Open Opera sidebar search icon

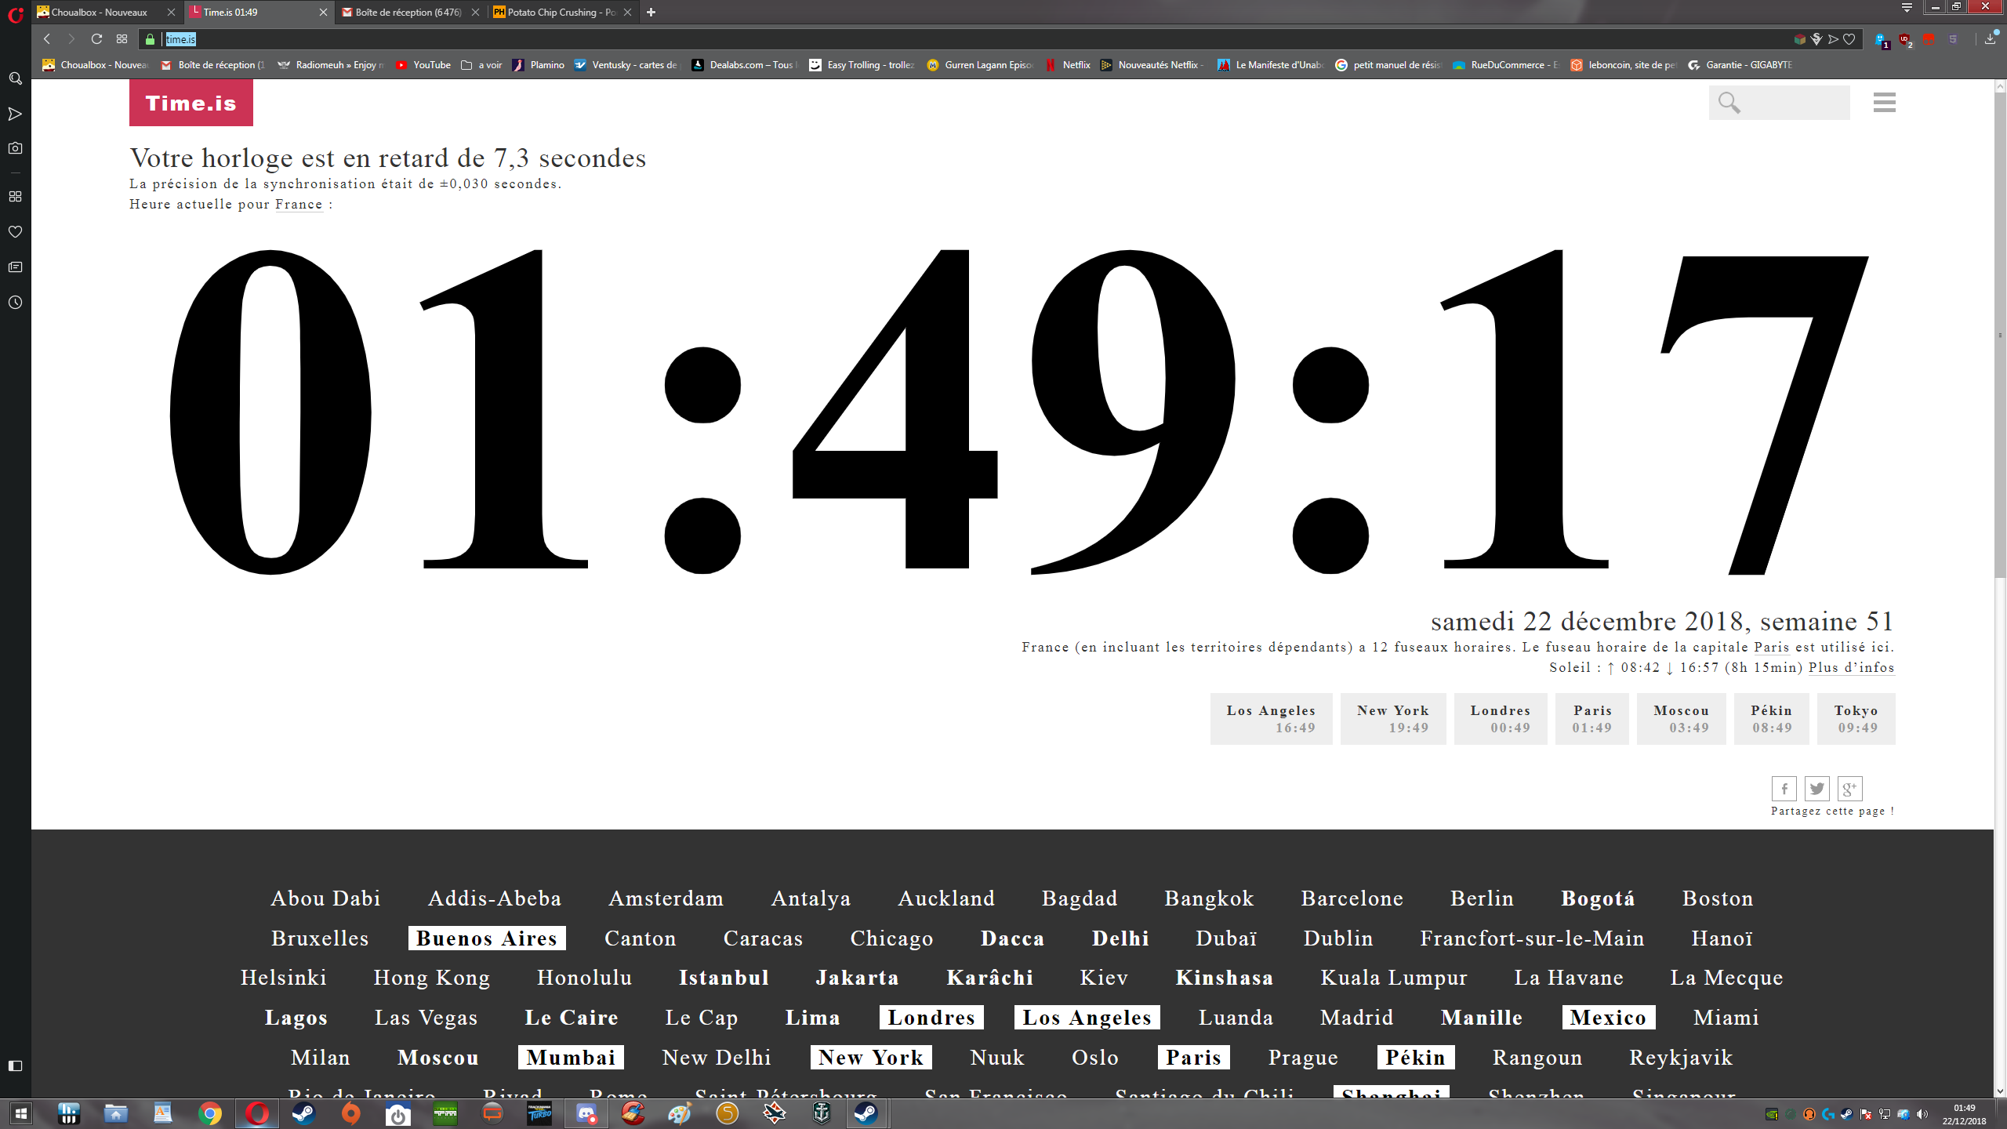15,78
